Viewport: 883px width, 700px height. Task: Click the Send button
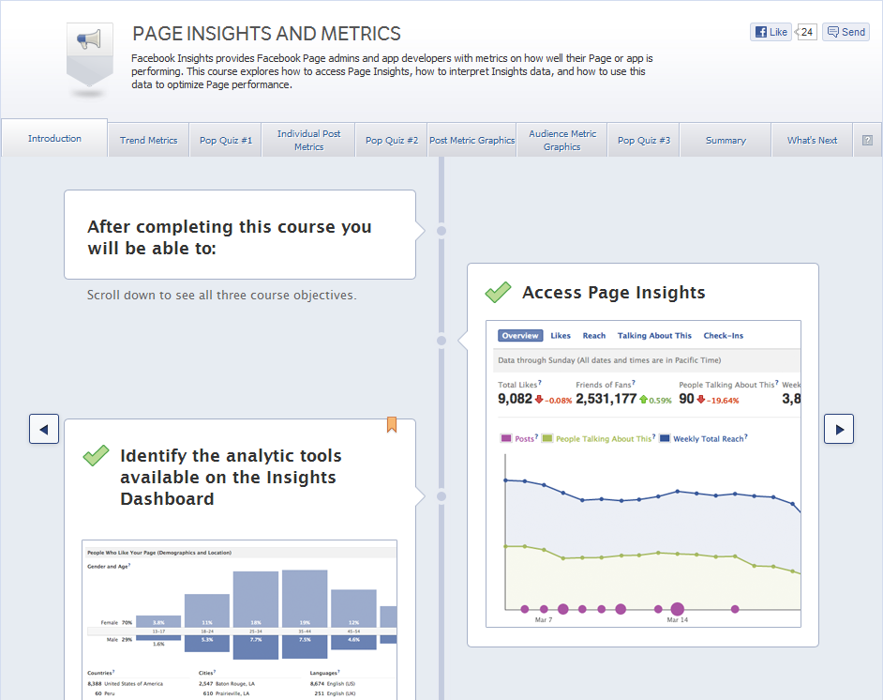[846, 32]
